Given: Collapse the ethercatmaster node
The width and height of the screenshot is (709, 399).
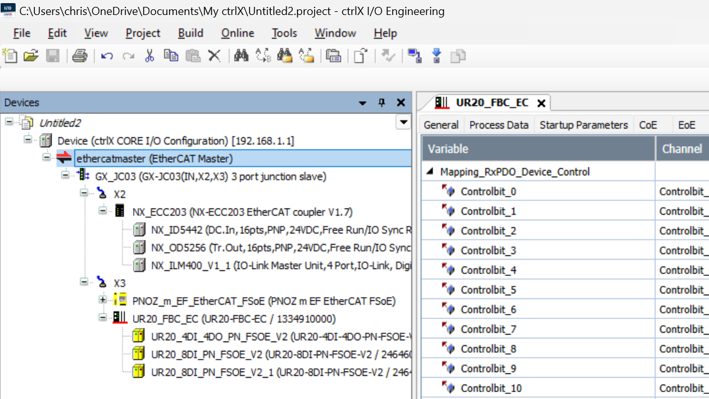Looking at the screenshot, I should pyautogui.click(x=47, y=157).
